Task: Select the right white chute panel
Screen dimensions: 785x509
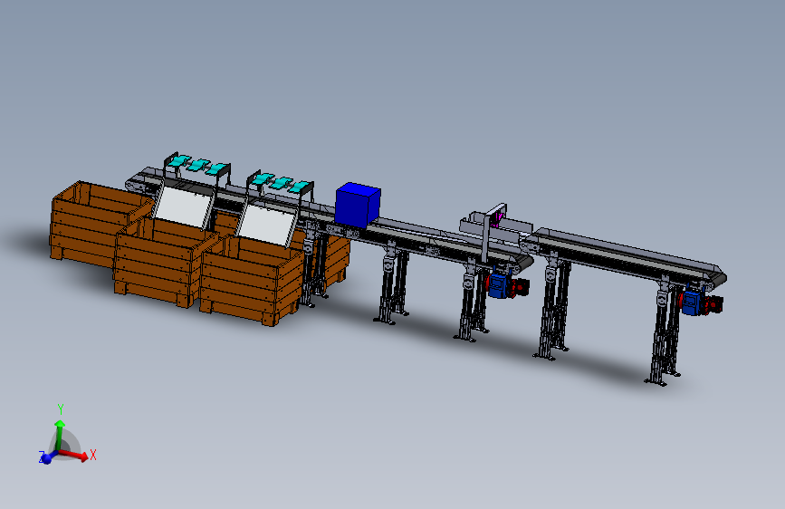Action: point(265,225)
